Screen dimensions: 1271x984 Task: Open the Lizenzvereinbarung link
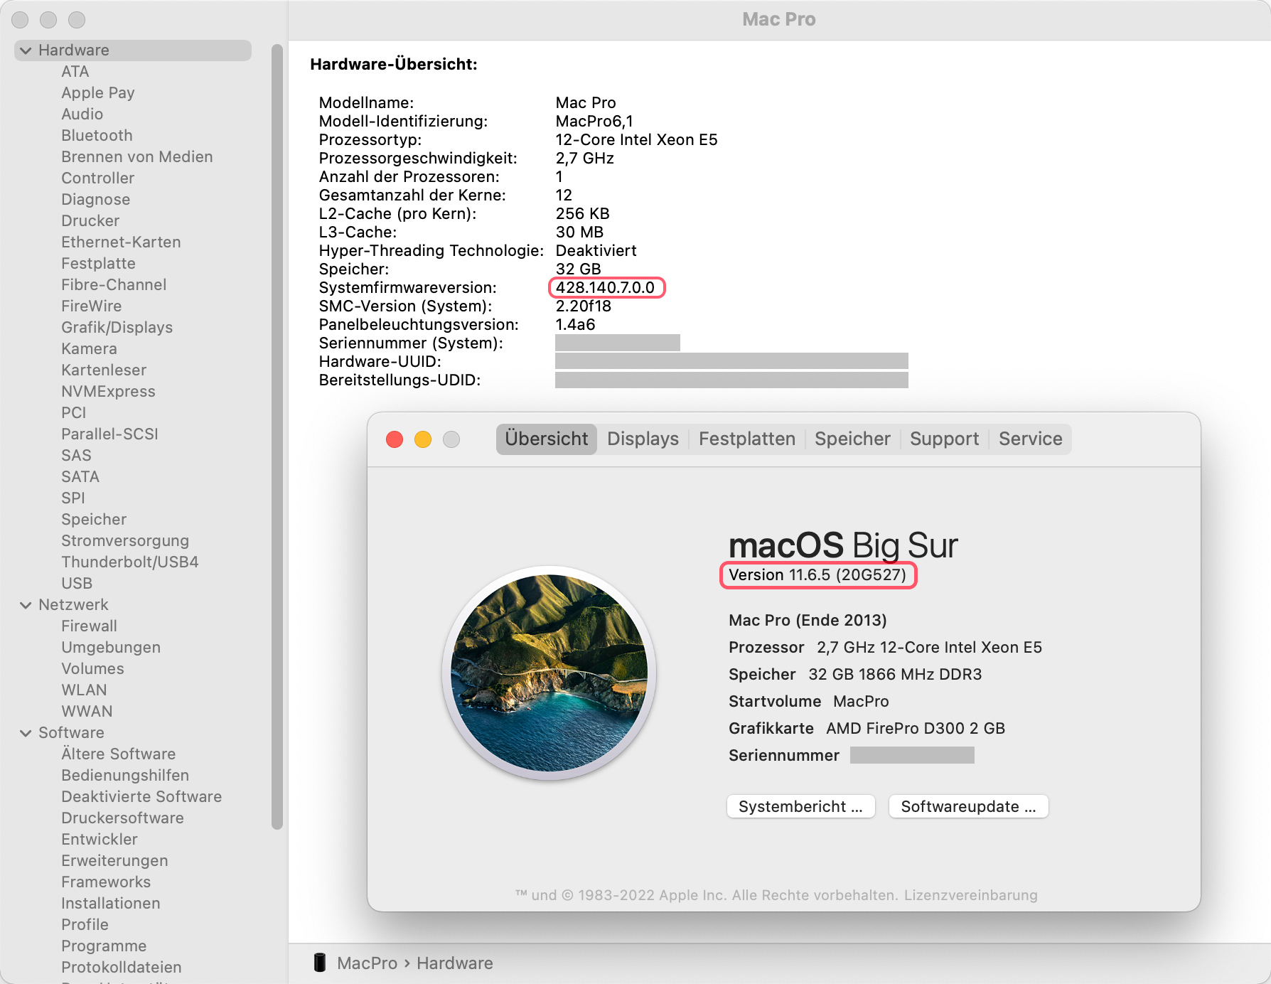click(x=971, y=895)
